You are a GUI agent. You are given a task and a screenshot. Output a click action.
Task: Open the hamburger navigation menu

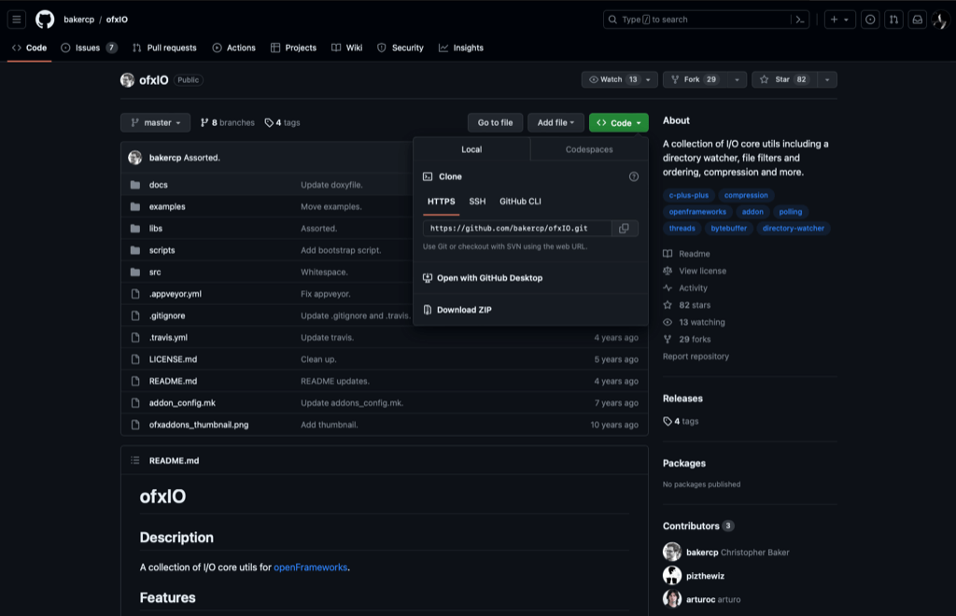[x=17, y=20]
